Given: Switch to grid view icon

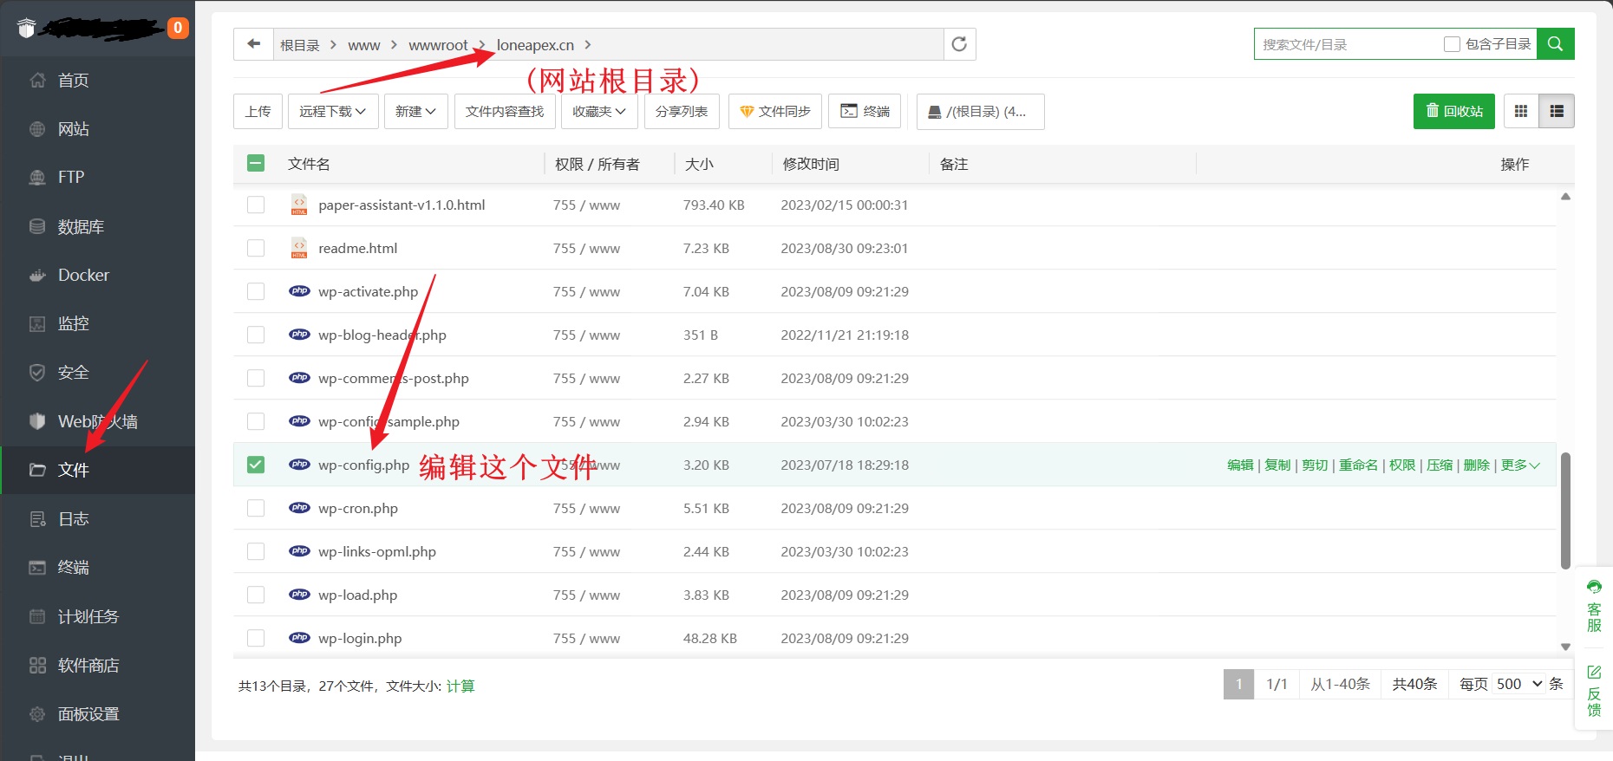Looking at the screenshot, I should point(1521,111).
